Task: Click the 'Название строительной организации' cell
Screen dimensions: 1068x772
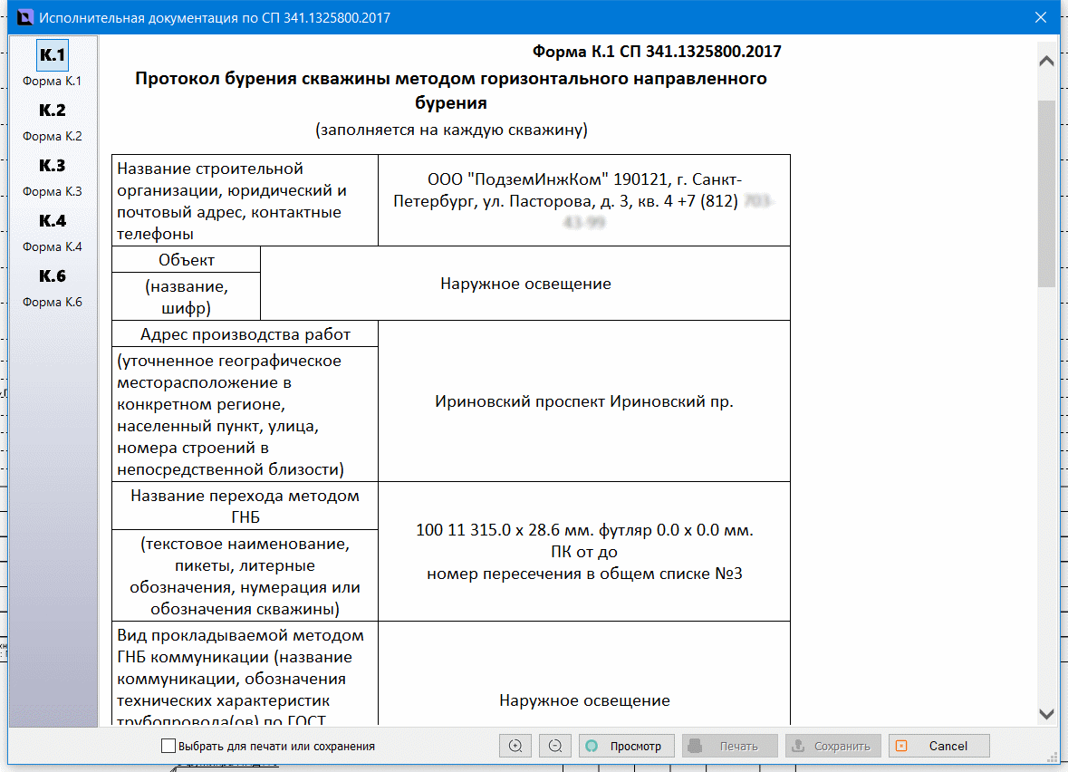Action: click(245, 201)
